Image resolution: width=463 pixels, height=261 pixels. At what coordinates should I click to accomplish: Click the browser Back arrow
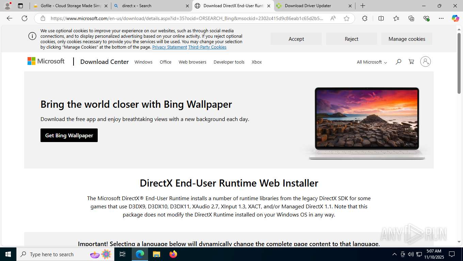tap(10, 18)
